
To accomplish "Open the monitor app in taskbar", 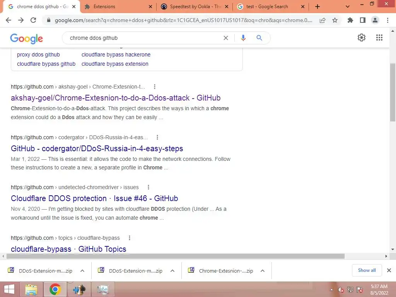I will (x=103, y=289).
